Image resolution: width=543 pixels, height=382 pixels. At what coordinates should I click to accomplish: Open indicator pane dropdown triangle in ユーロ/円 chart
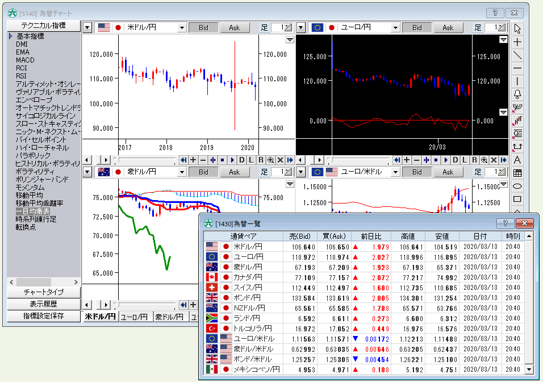click(x=503, y=113)
